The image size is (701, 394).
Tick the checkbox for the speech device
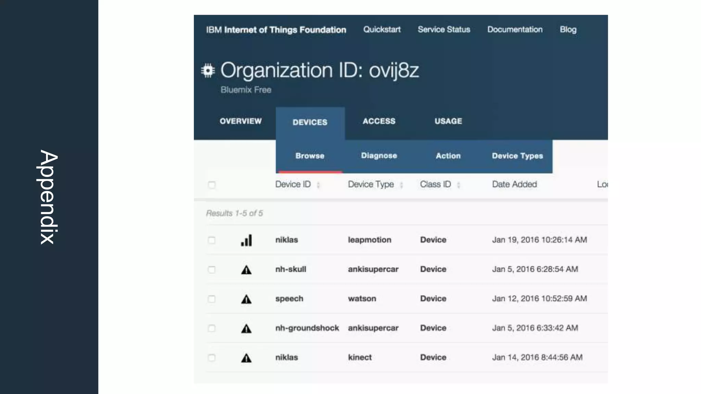tap(212, 299)
